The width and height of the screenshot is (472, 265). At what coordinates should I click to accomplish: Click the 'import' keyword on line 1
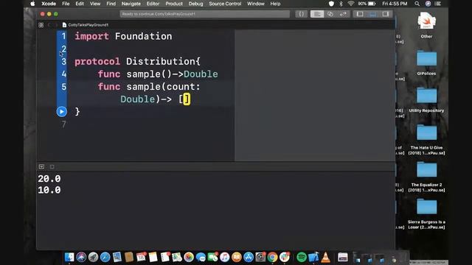point(91,36)
